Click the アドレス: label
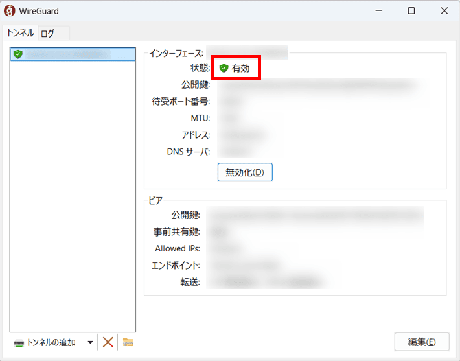460x361 pixels. pos(196,135)
